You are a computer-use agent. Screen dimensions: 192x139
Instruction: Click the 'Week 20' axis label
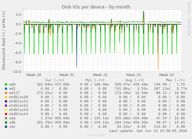point(34,75)
